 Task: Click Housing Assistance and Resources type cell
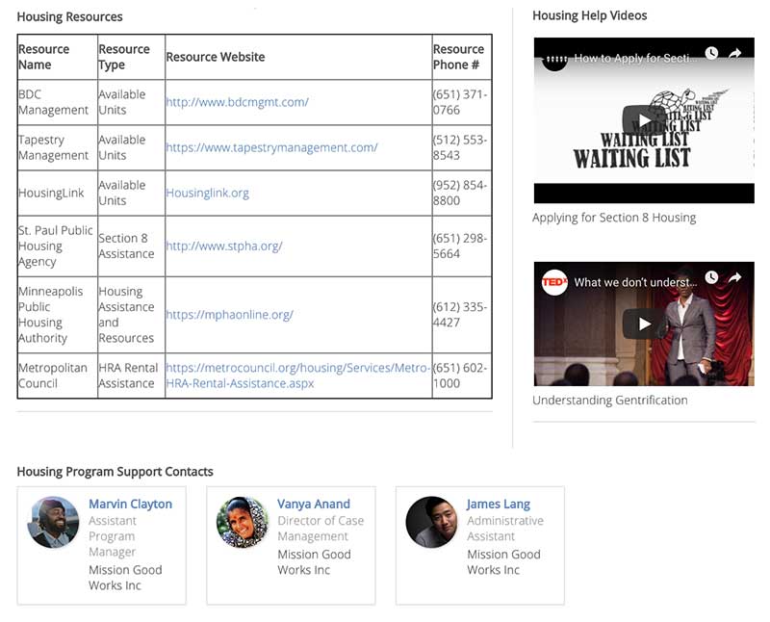(131, 315)
